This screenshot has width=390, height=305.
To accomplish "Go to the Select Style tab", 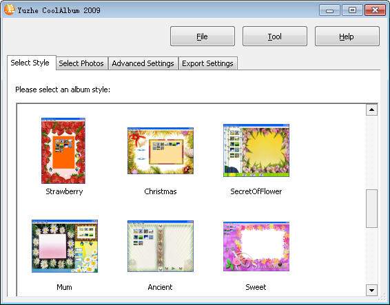I will point(30,63).
